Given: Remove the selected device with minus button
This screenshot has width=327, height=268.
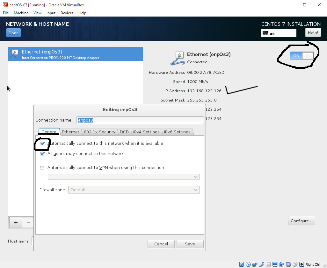Looking at the screenshot, I should pyautogui.click(x=29, y=222).
